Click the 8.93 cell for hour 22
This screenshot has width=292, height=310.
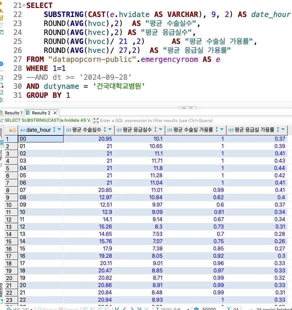pyautogui.click(x=140, y=300)
